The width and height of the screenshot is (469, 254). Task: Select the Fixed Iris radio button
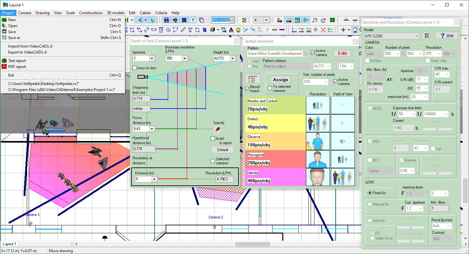[x=370, y=193]
